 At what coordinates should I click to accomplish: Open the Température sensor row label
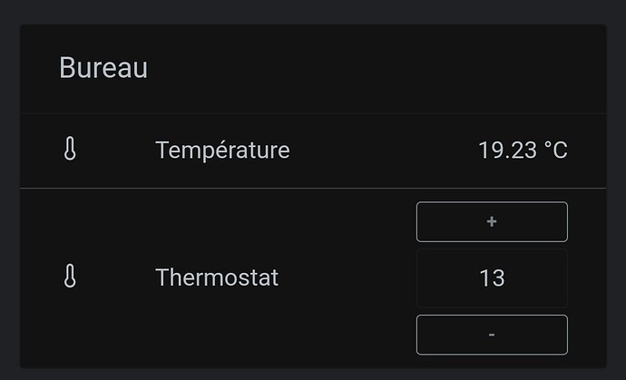[222, 150]
